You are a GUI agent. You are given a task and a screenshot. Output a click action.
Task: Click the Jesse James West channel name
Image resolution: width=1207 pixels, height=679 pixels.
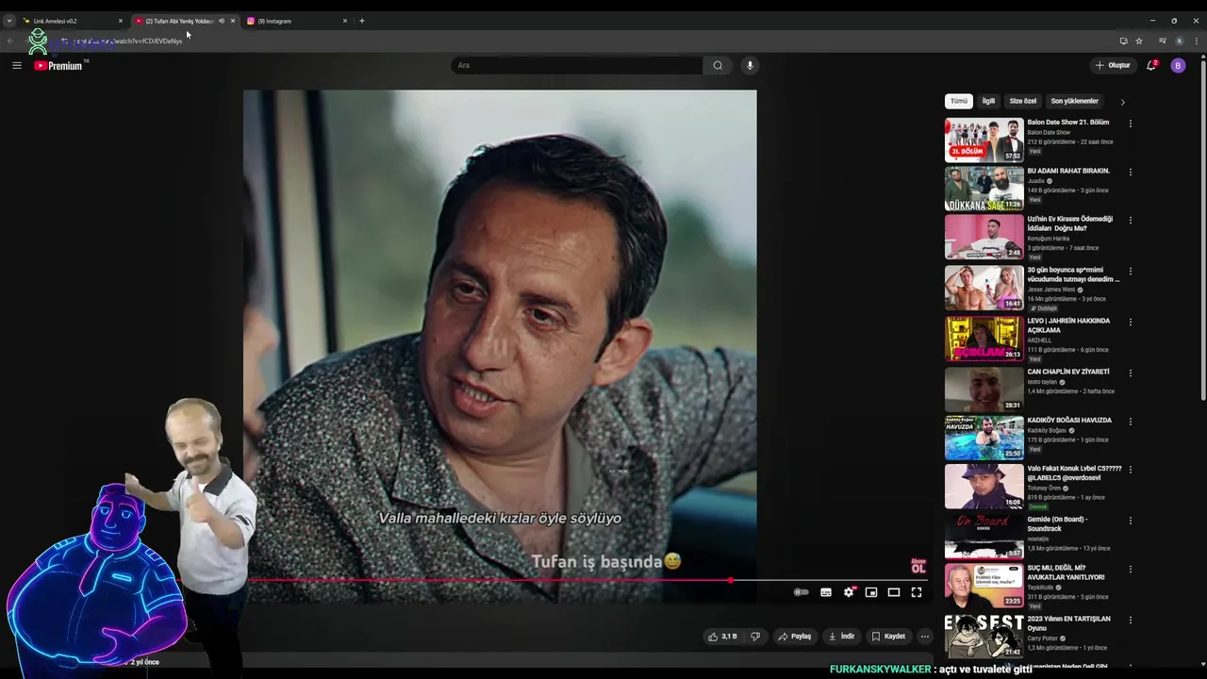1050,290
